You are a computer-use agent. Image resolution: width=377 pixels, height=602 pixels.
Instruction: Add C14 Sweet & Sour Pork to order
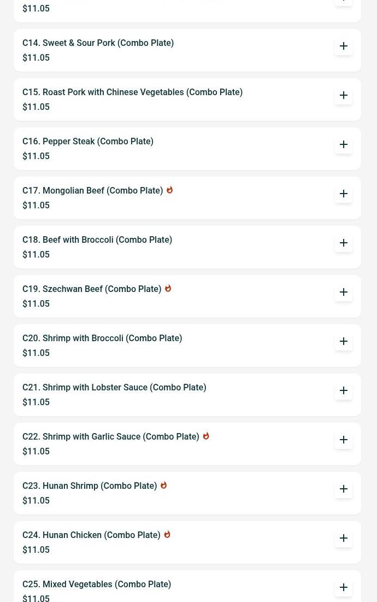(x=344, y=46)
